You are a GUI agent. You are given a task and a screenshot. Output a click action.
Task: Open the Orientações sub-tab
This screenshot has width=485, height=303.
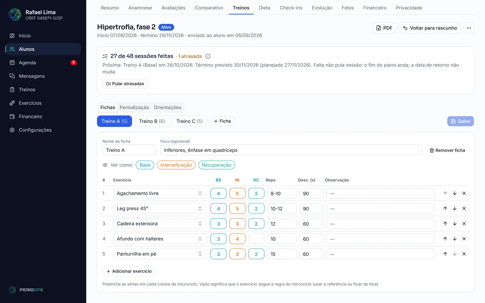(x=168, y=108)
